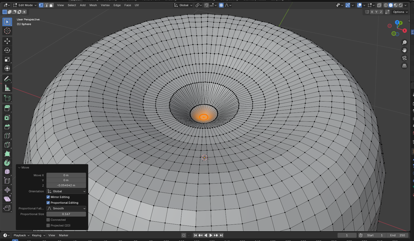
Task: Open the Mesh menu
Action: coord(93,5)
